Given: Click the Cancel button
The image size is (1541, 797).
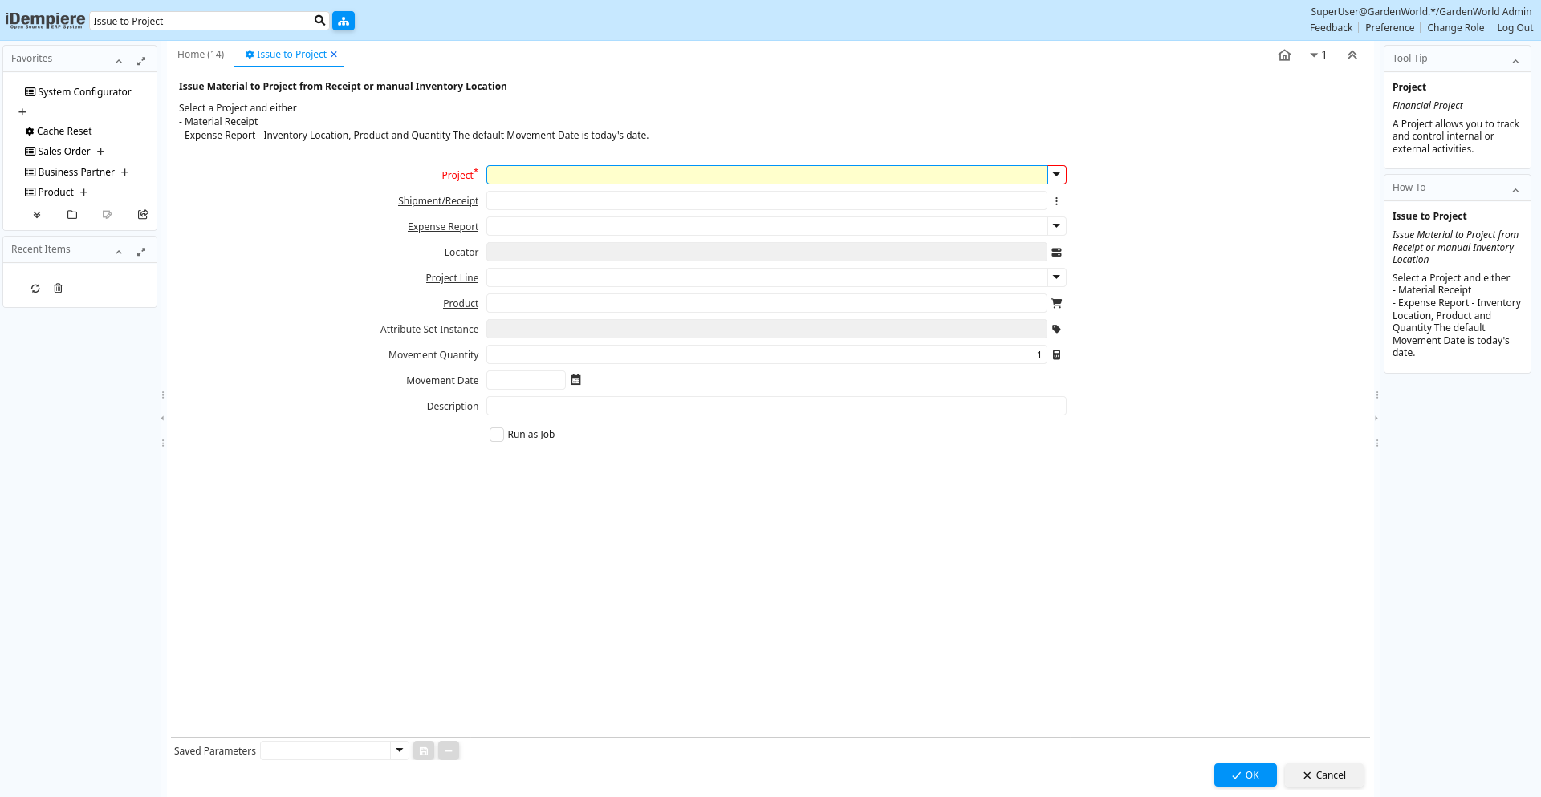Looking at the screenshot, I should [x=1323, y=775].
